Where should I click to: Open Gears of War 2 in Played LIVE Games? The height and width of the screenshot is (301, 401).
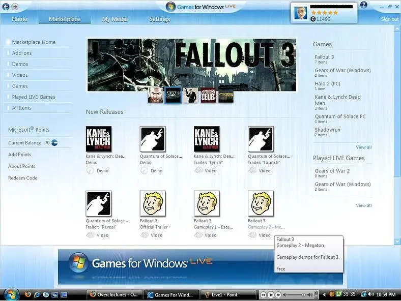pyautogui.click(x=332, y=171)
